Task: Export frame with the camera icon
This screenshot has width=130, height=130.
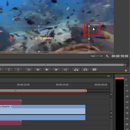Action: (x=94, y=70)
